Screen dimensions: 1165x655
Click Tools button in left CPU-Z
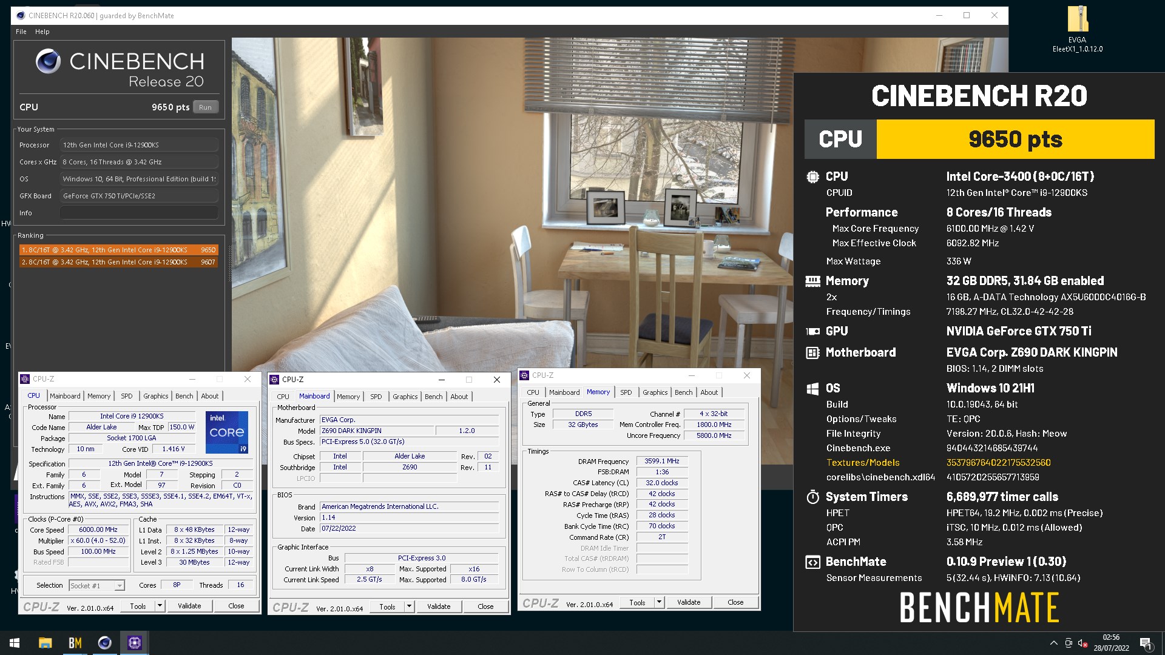138,606
